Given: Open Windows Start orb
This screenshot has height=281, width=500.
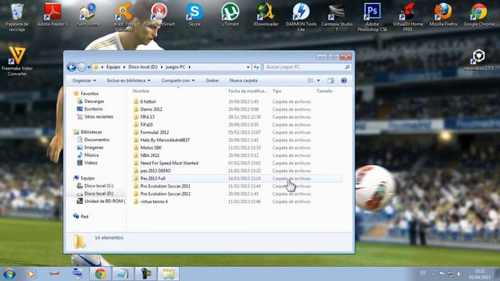Looking at the screenshot, I should [x=9, y=274].
